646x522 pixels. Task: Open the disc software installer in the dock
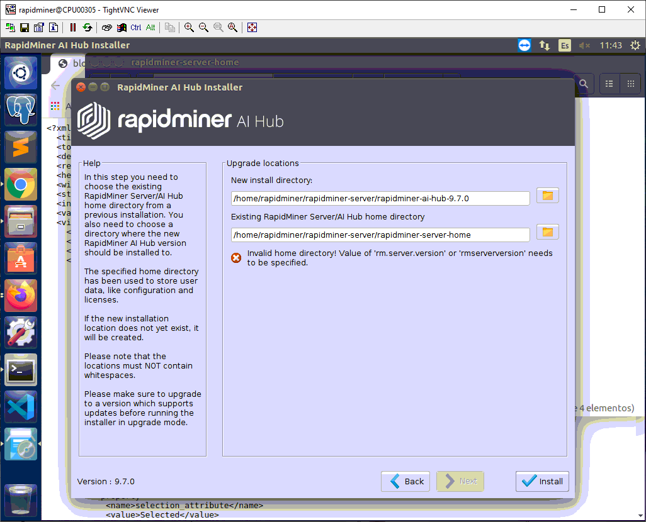click(x=21, y=444)
